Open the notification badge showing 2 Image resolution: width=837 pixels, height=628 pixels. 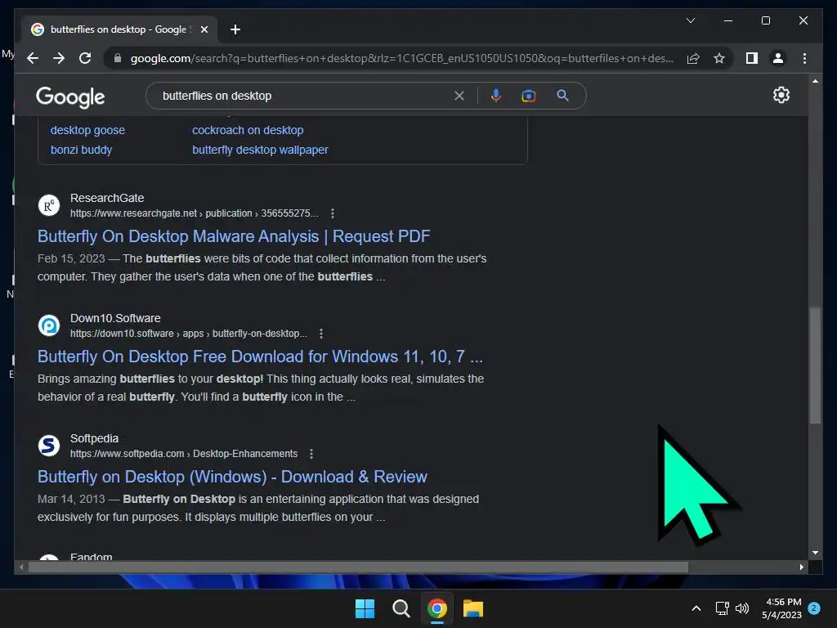point(814,608)
